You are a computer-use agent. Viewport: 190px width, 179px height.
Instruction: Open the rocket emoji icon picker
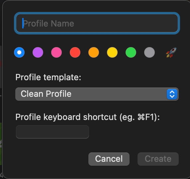pyautogui.click(x=171, y=52)
